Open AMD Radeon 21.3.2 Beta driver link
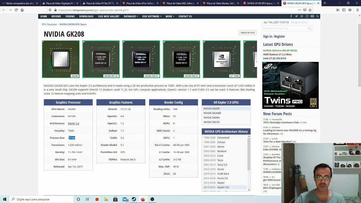Image resolution: width=361 pixels, height=203 pixels. pos(277,54)
